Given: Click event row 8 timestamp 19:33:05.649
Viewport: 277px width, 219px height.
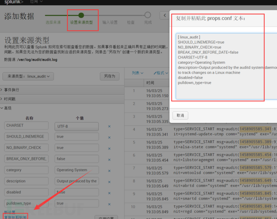Looking at the screenshot, I should pyautogui.click(x=157, y=186).
